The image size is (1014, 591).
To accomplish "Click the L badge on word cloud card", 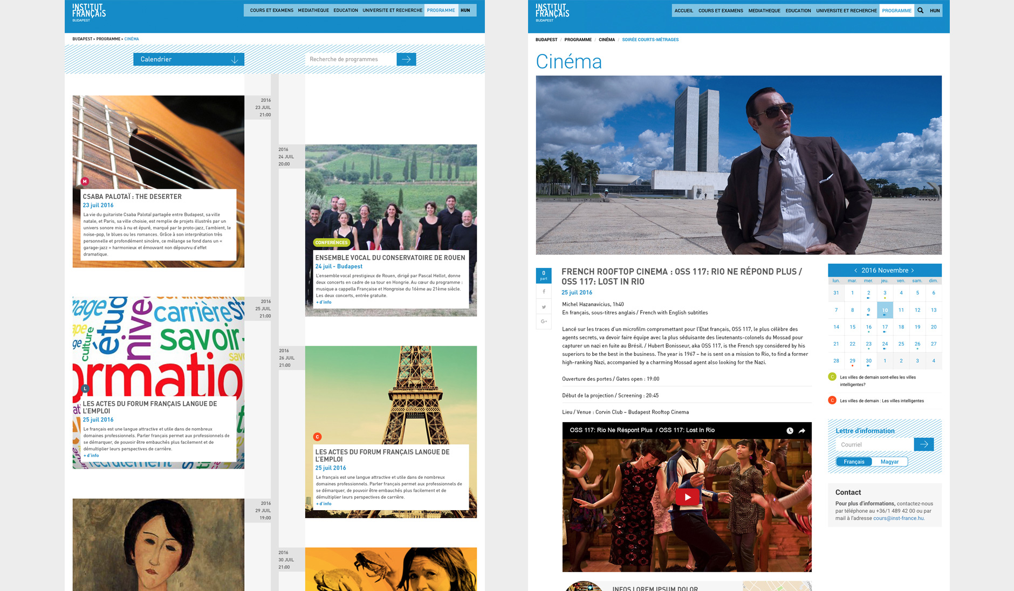I will pyautogui.click(x=85, y=388).
